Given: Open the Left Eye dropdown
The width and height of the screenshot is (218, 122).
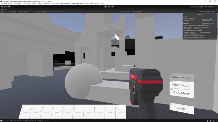Looking at the screenshot, I should coord(140,11).
